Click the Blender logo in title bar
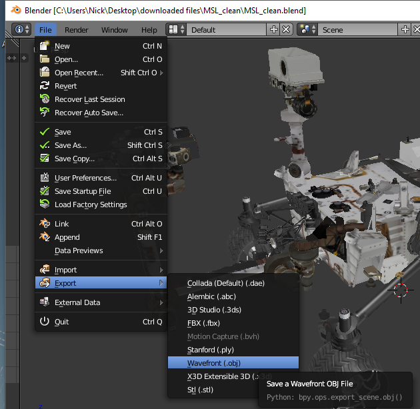 coord(16,11)
